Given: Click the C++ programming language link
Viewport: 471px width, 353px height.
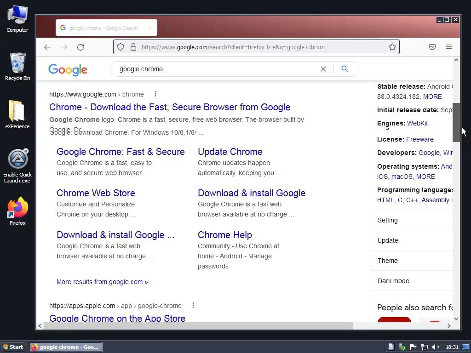Looking at the screenshot, I should pyautogui.click(x=412, y=200).
